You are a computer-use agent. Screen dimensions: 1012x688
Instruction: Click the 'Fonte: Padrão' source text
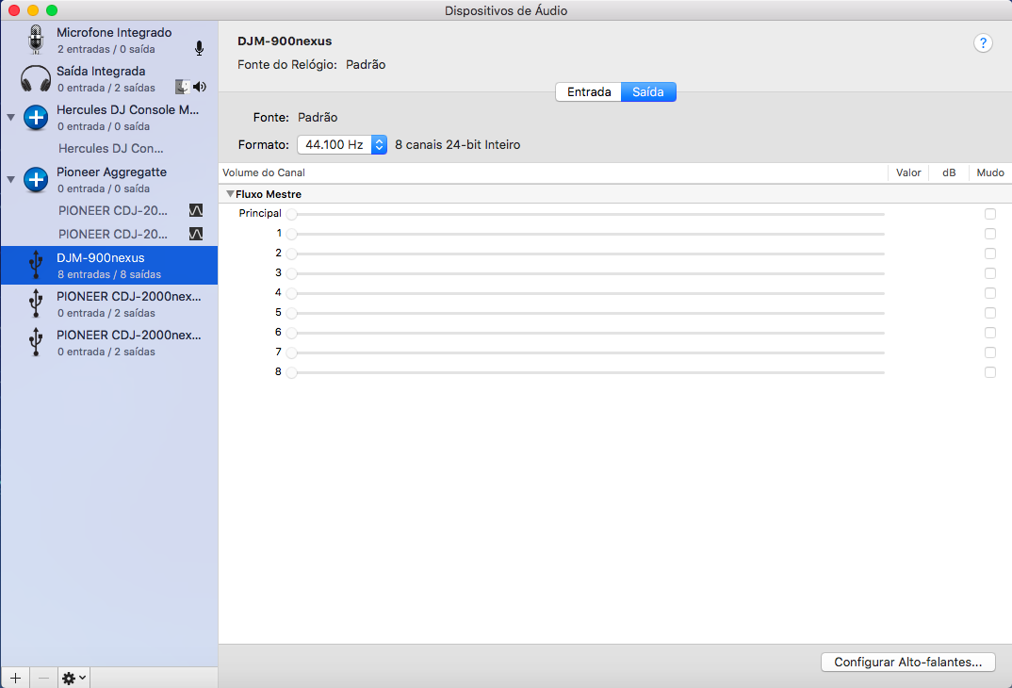click(x=296, y=118)
